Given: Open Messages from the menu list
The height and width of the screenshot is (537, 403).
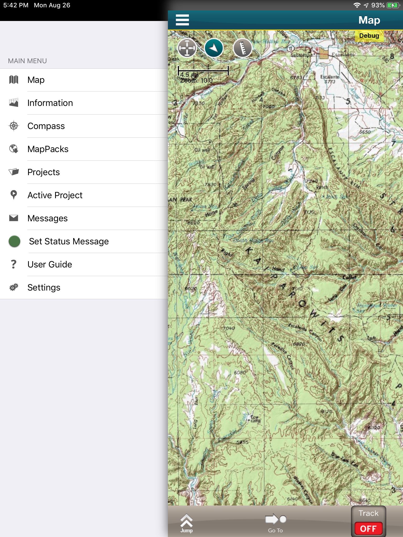Looking at the screenshot, I should coord(84,218).
